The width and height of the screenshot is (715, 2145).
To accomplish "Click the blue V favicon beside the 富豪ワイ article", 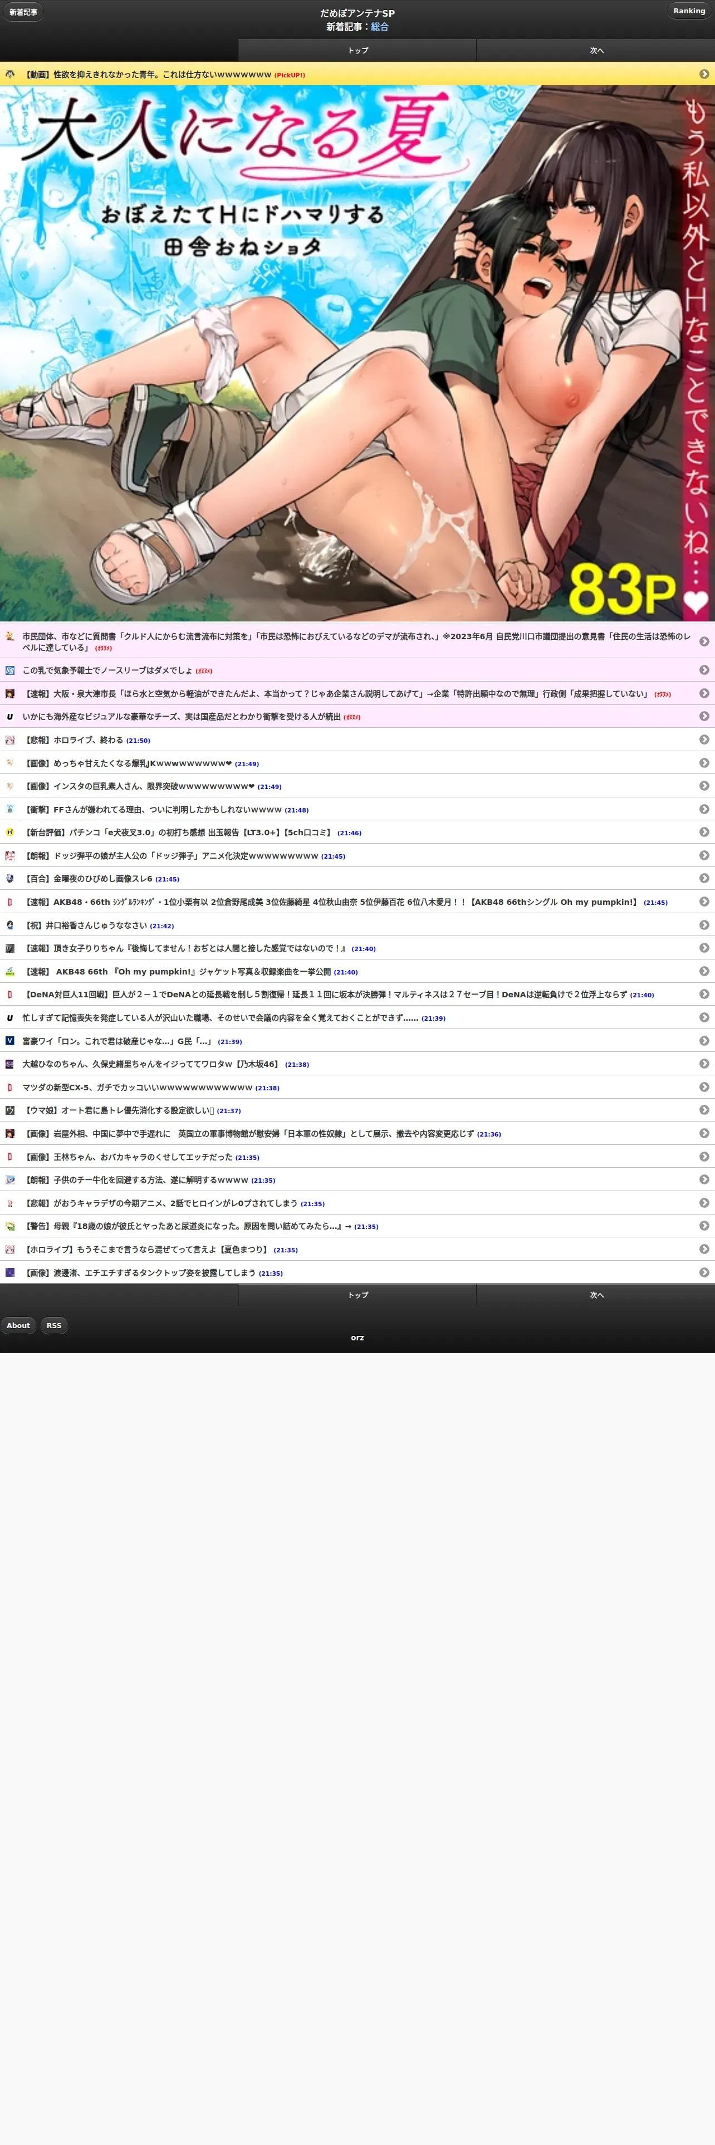I will pyautogui.click(x=10, y=1041).
